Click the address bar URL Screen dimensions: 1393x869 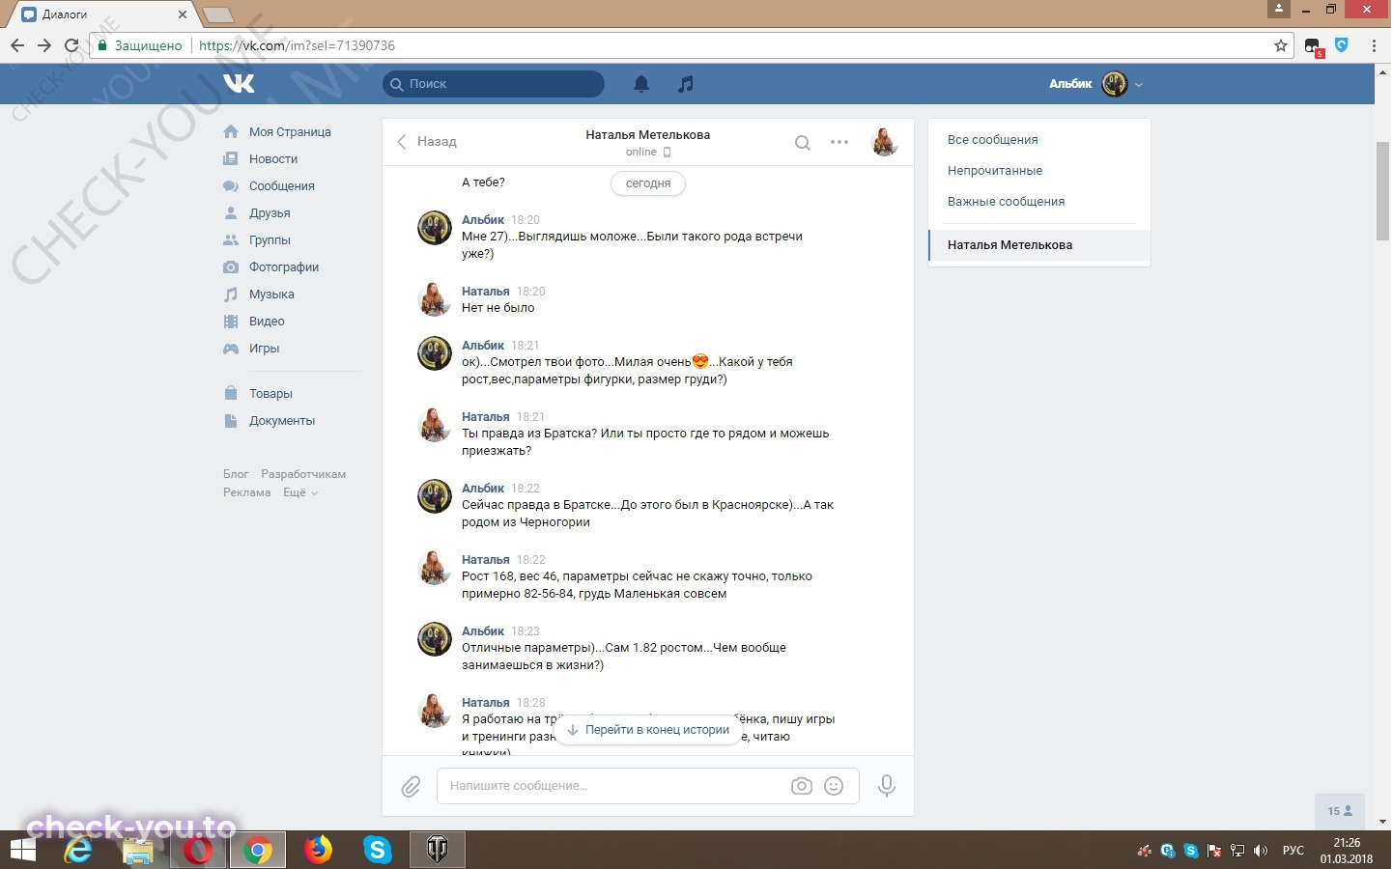pos(297,45)
